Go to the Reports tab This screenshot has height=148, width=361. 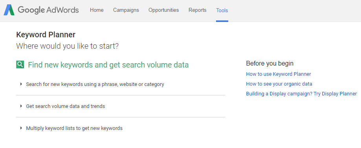[197, 10]
